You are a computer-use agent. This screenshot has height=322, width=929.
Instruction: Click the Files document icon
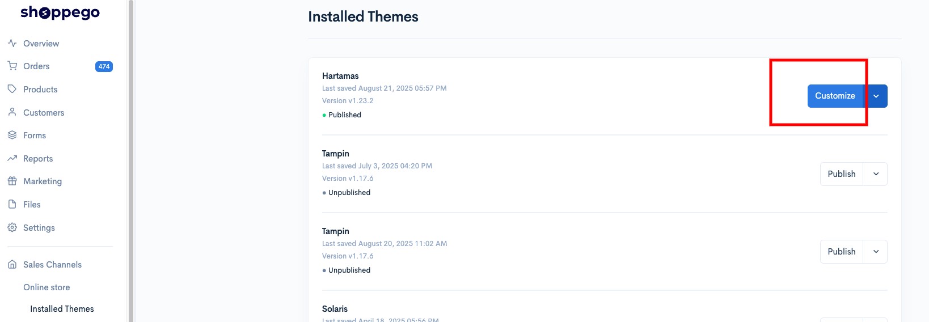click(x=12, y=204)
